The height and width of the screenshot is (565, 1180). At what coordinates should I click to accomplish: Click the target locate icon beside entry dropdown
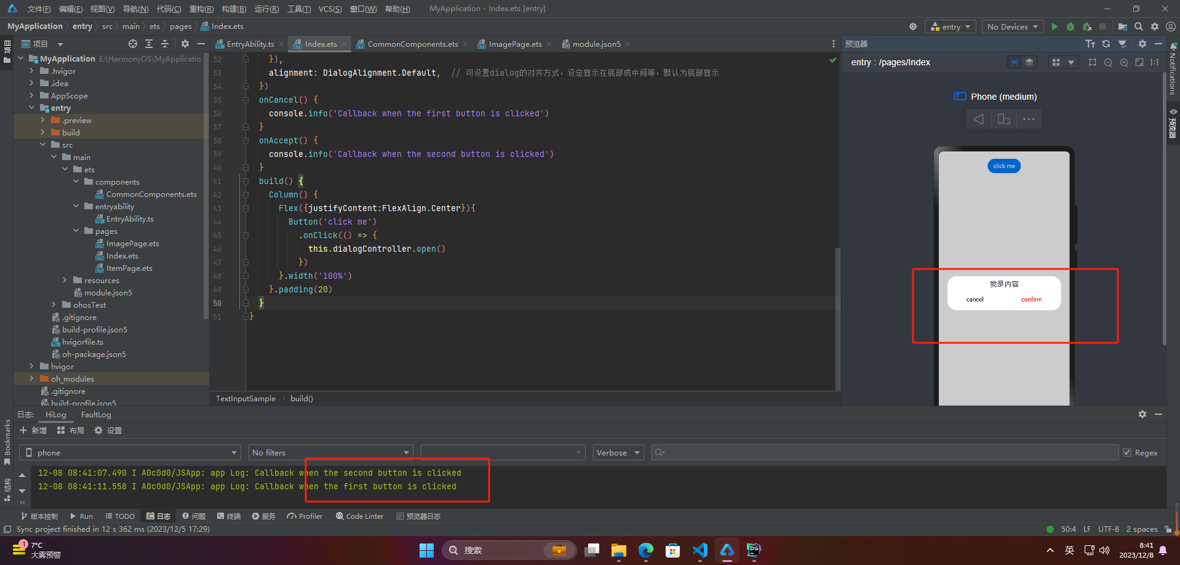click(x=913, y=26)
